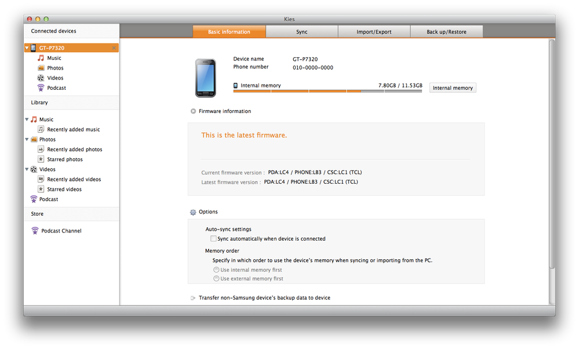This screenshot has width=579, height=349.
Task: Enable Sync automatically when device is connected
Action: (x=213, y=239)
